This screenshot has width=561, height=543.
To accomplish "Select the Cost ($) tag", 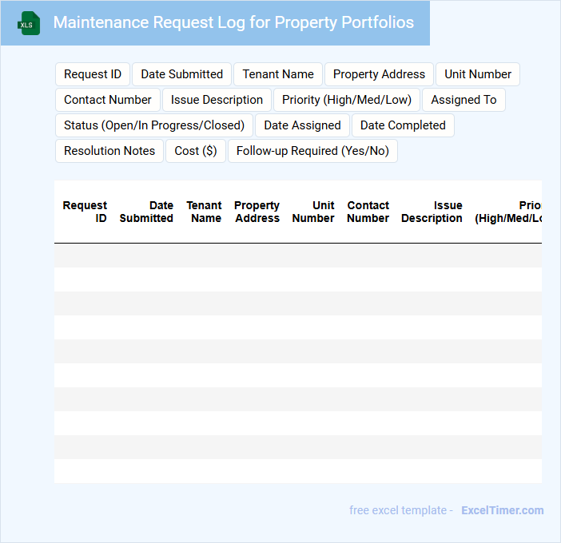I will pyautogui.click(x=196, y=151).
